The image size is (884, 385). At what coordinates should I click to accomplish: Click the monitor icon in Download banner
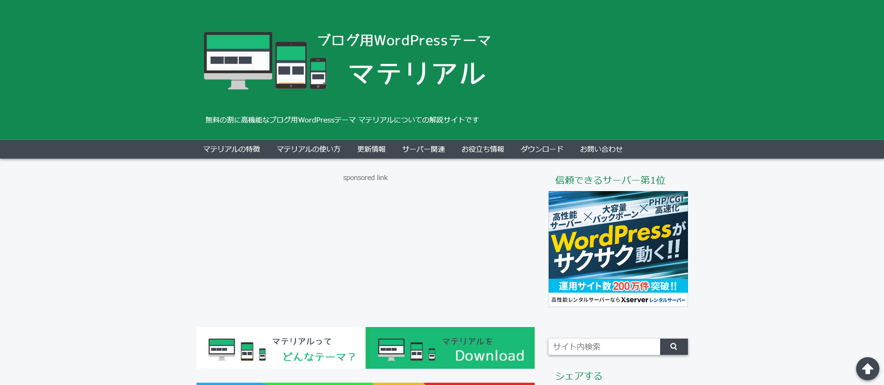[x=391, y=349]
